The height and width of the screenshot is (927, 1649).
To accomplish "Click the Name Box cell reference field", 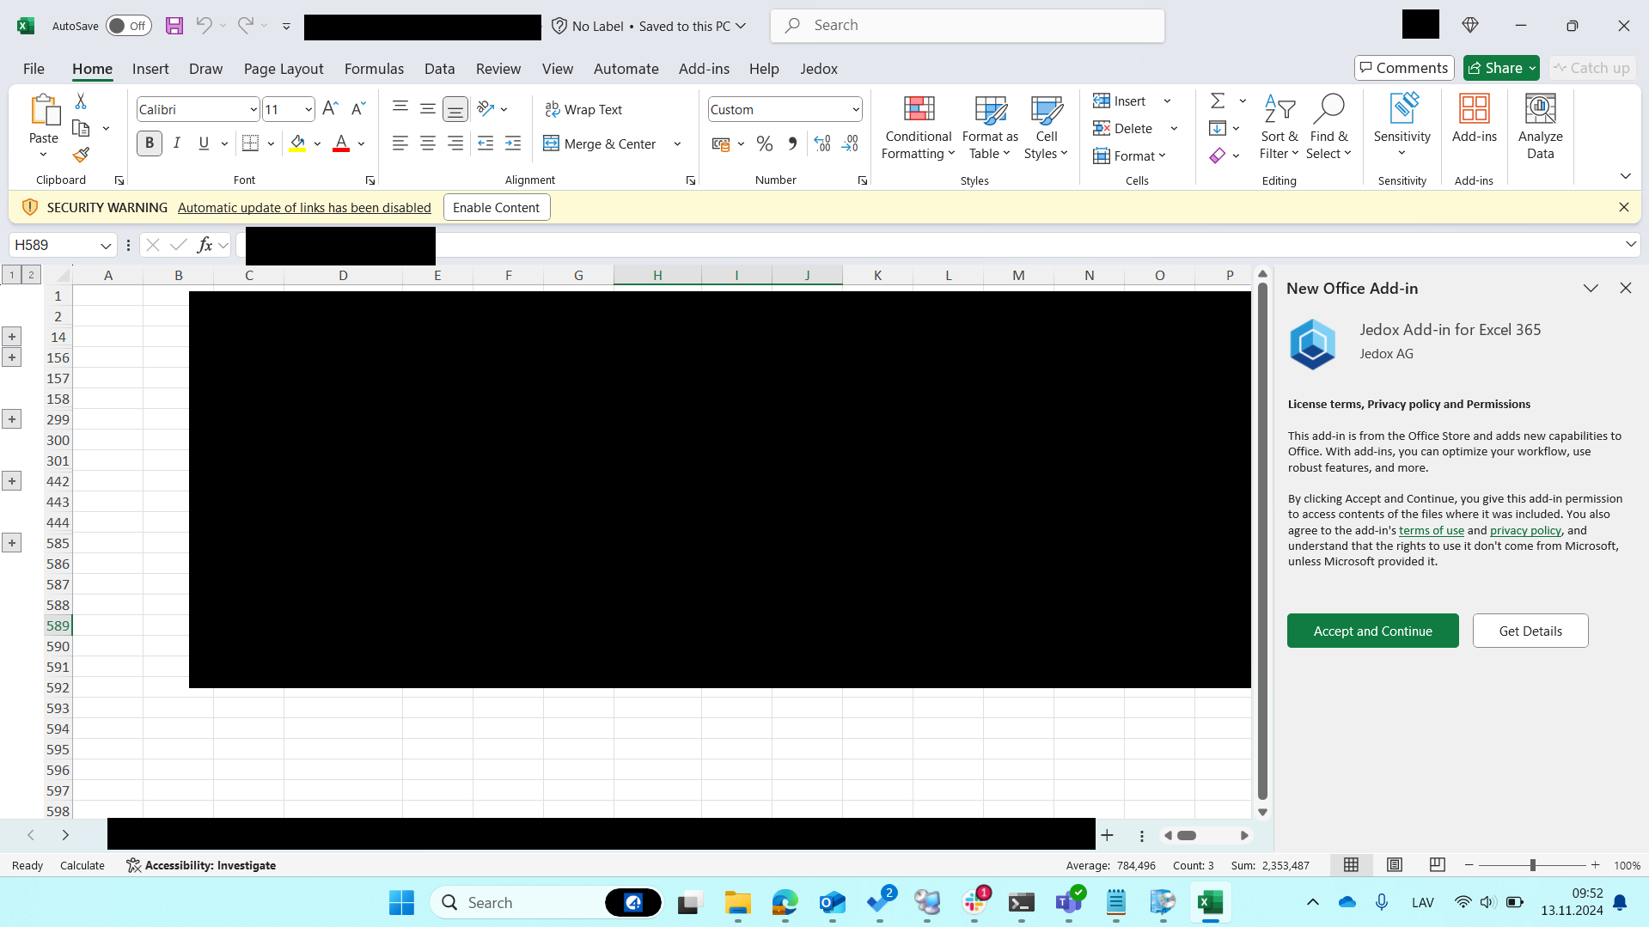I will (53, 246).
